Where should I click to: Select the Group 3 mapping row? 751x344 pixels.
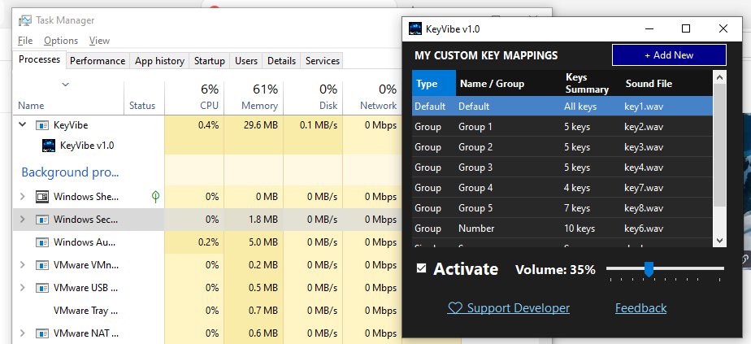tap(562, 168)
